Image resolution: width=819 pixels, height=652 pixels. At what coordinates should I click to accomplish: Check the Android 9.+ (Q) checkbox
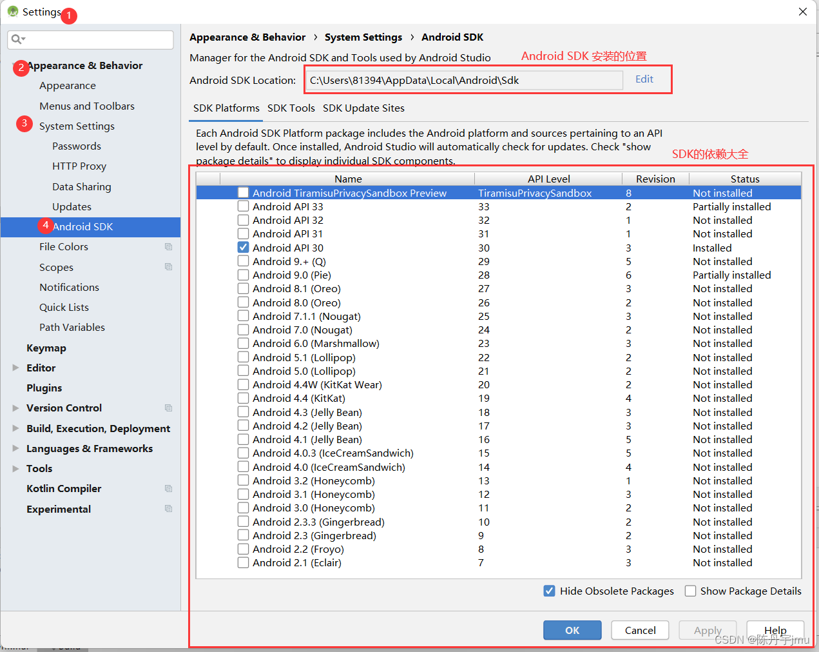click(x=243, y=261)
